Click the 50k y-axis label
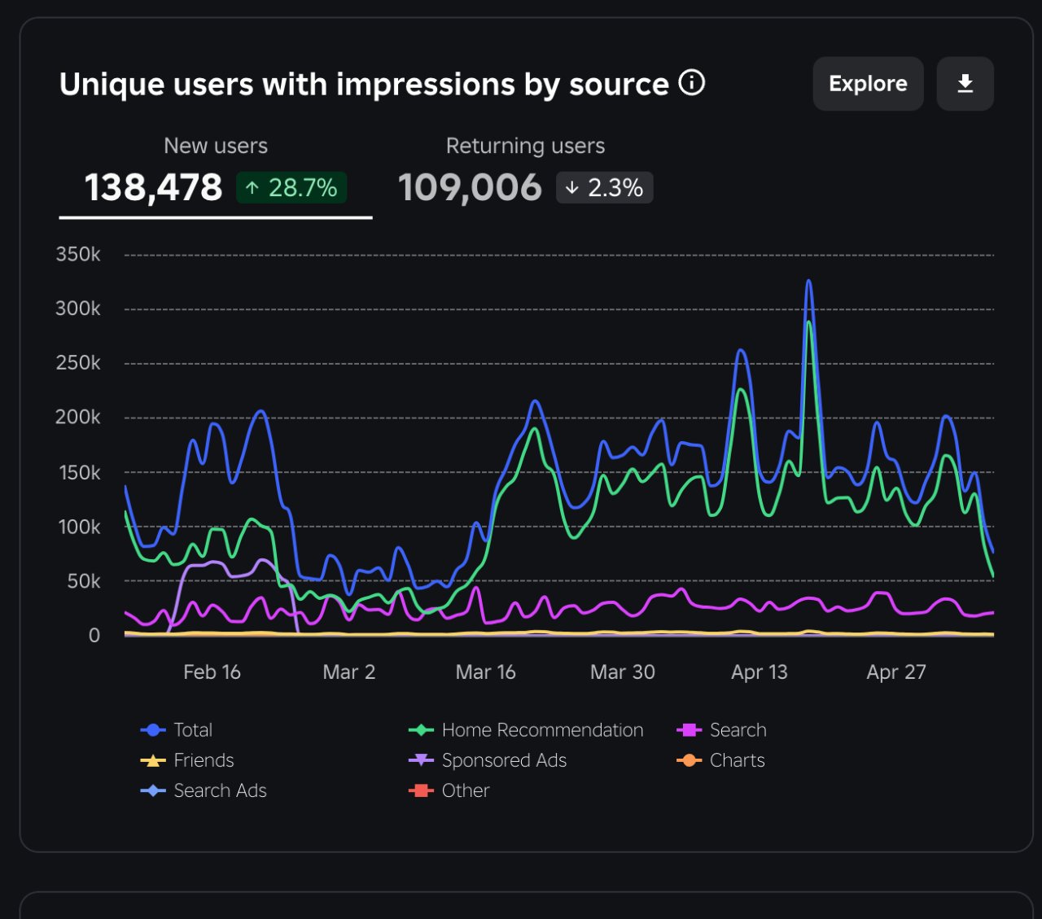Screen dimensions: 1042x919 (x=84, y=582)
